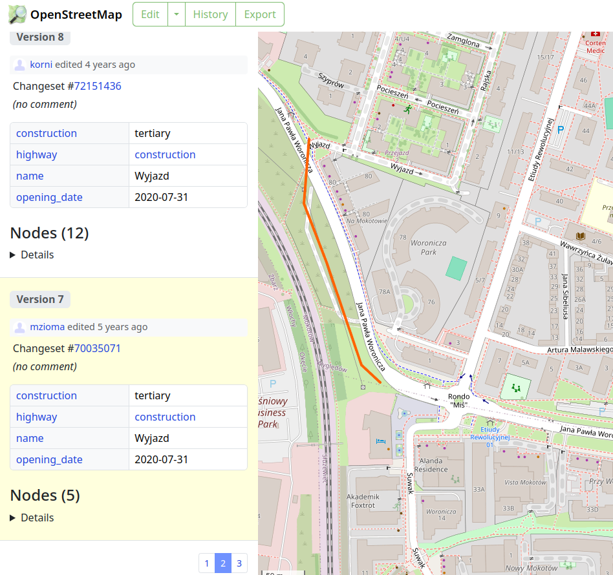Go to history page 1
The image size is (613, 575).
pos(207,563)
